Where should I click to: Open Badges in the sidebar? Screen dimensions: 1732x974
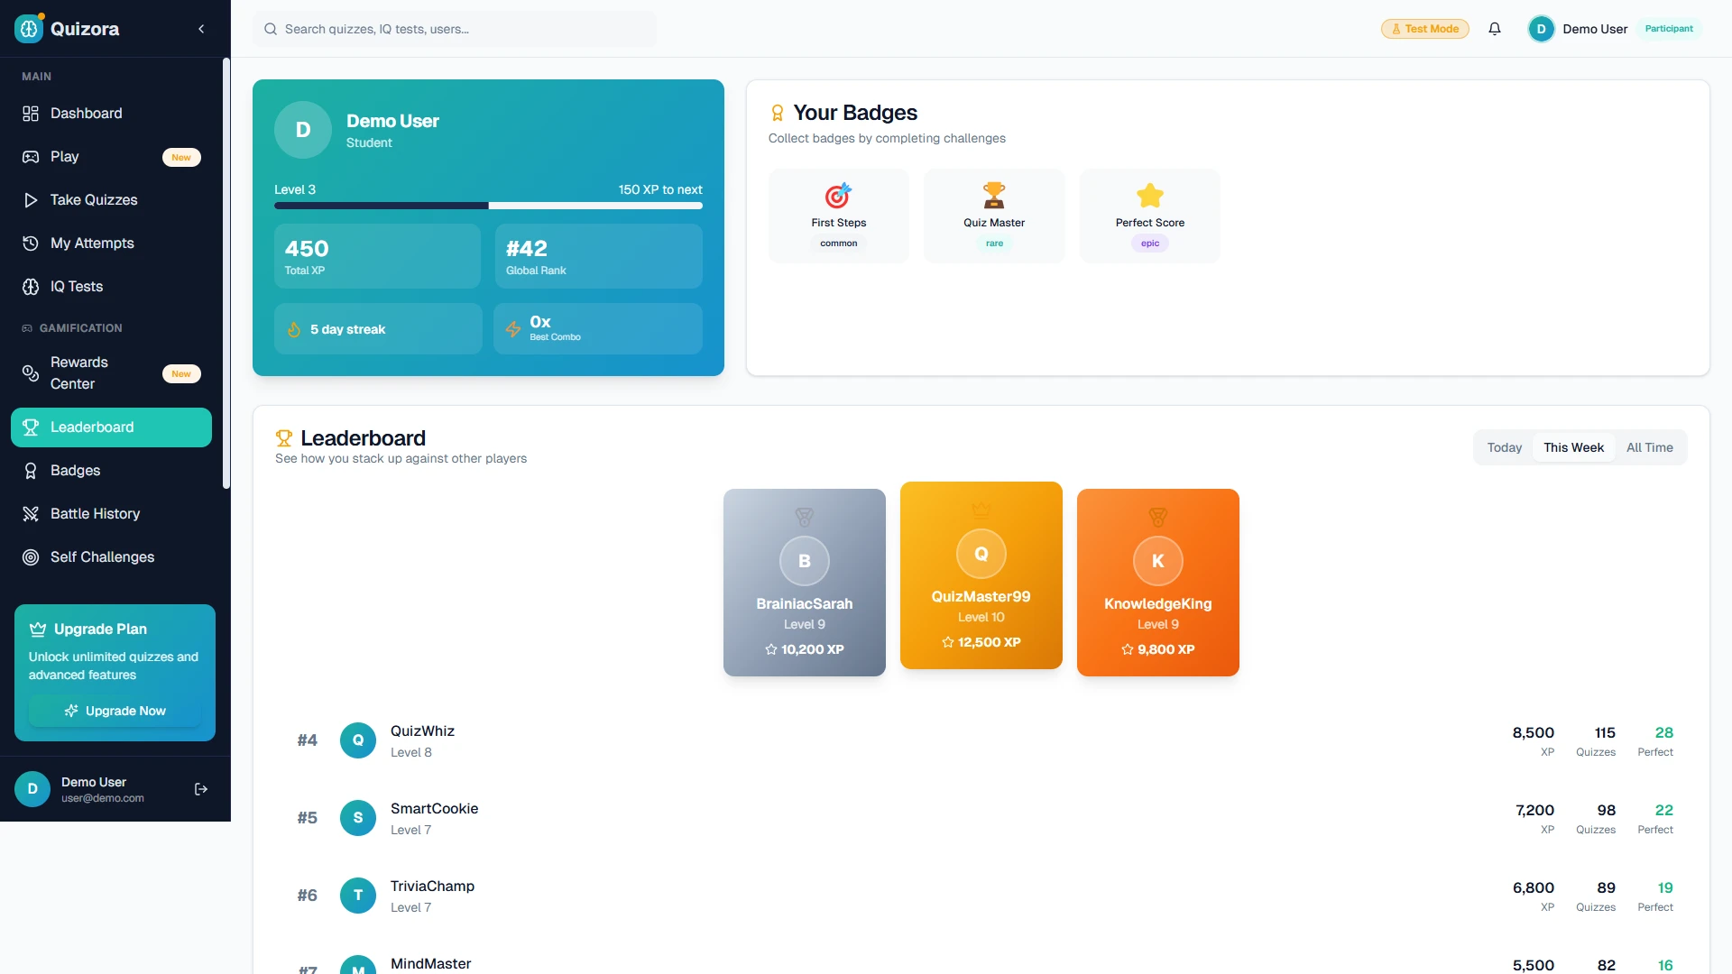click(111, 471)
